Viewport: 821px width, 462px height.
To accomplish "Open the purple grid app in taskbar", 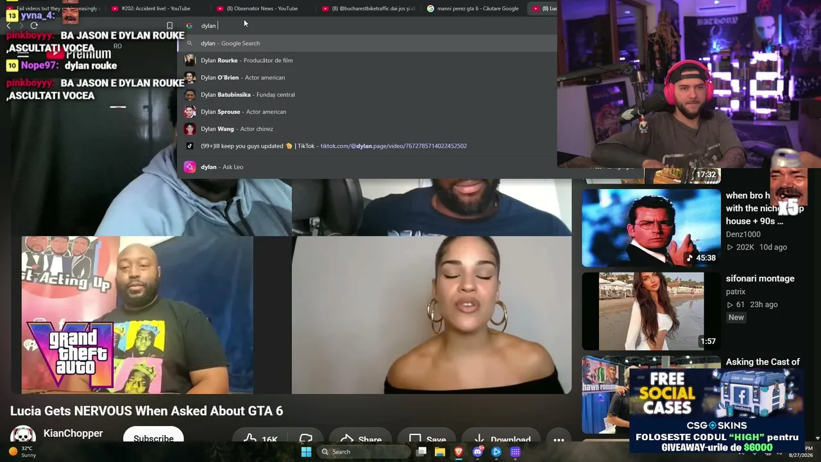I will click(515, 452).
